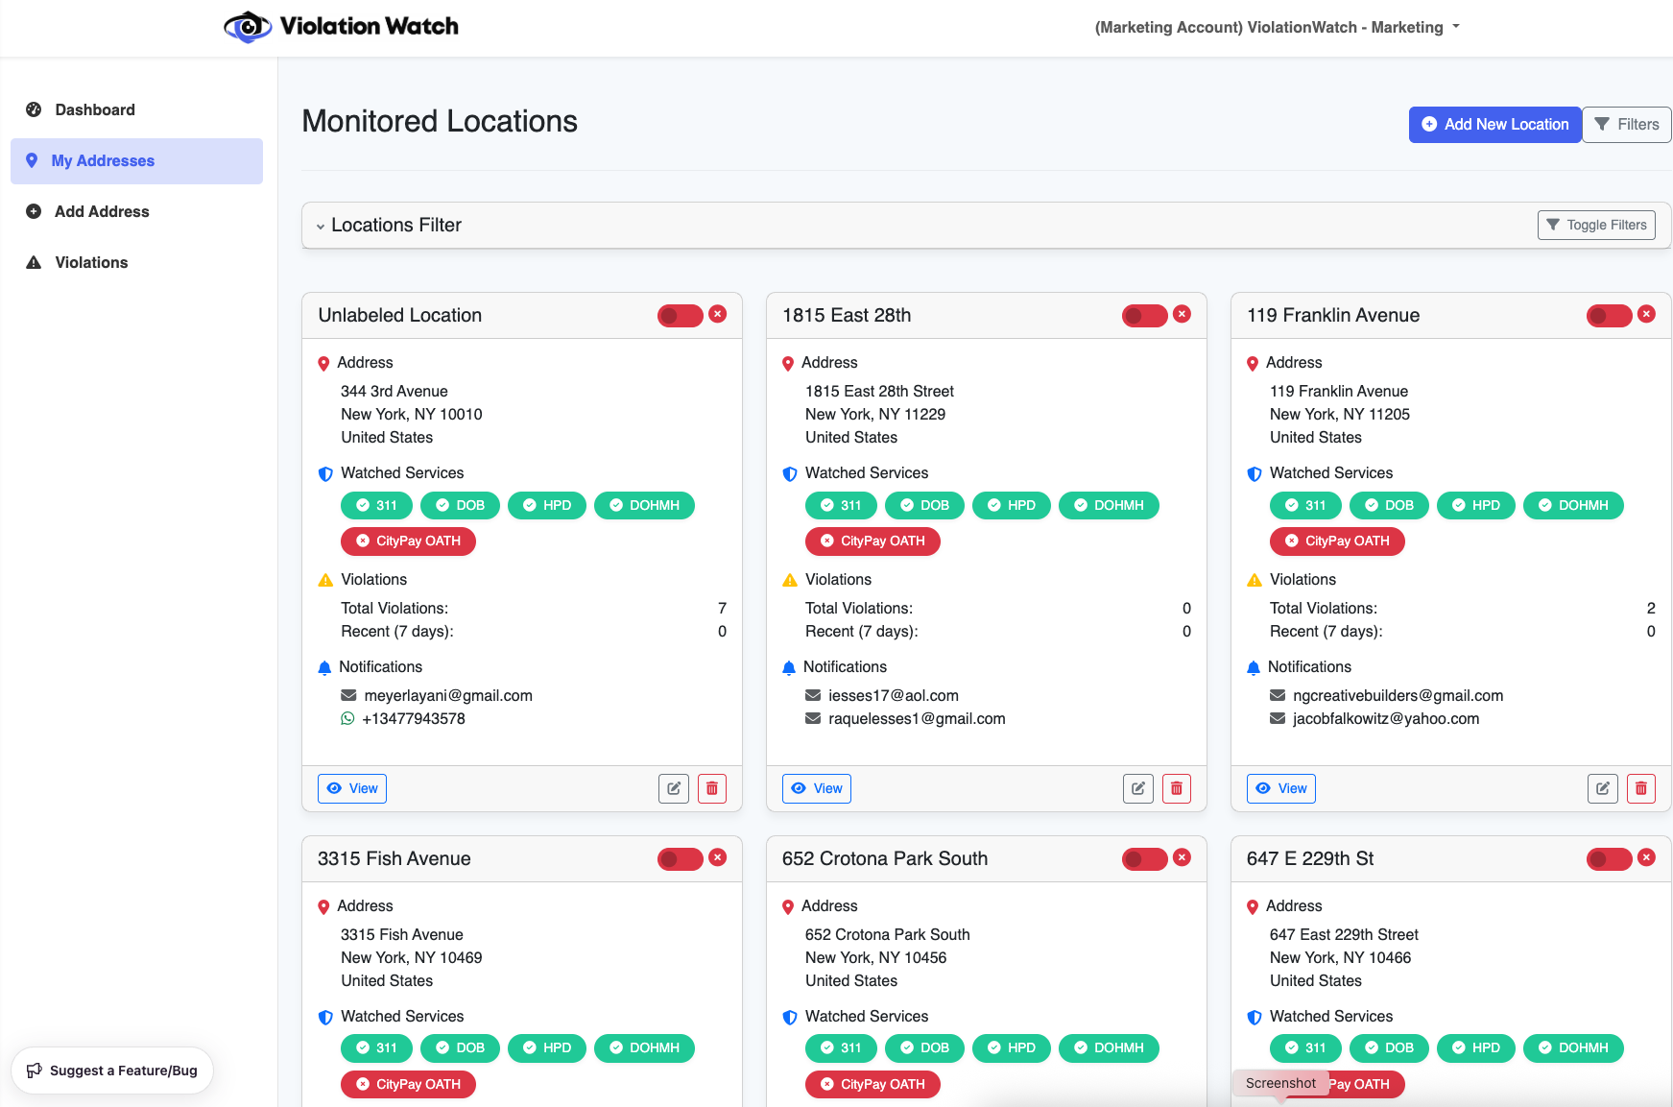Click the CityPay OATH badge on Unlabeled Location
1673x1107 pixels.
[408, 541]
